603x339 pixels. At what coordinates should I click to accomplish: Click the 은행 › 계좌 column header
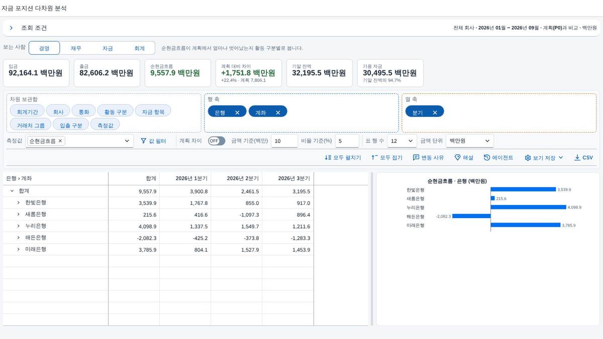[x=55, y=178]
